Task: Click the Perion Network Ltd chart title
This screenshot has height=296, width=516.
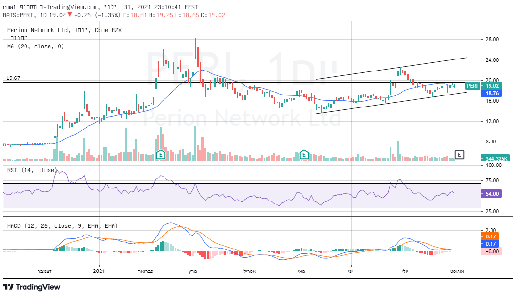Action: click(x=64, y=30)
